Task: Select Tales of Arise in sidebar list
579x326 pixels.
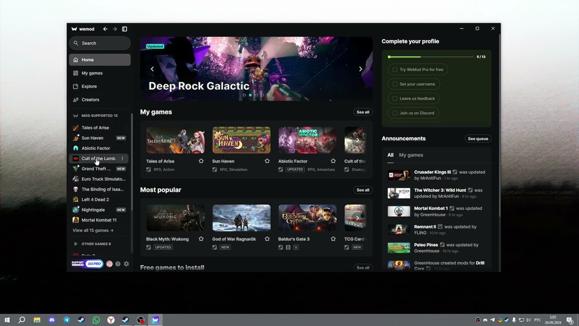Action: coord(99,128)
